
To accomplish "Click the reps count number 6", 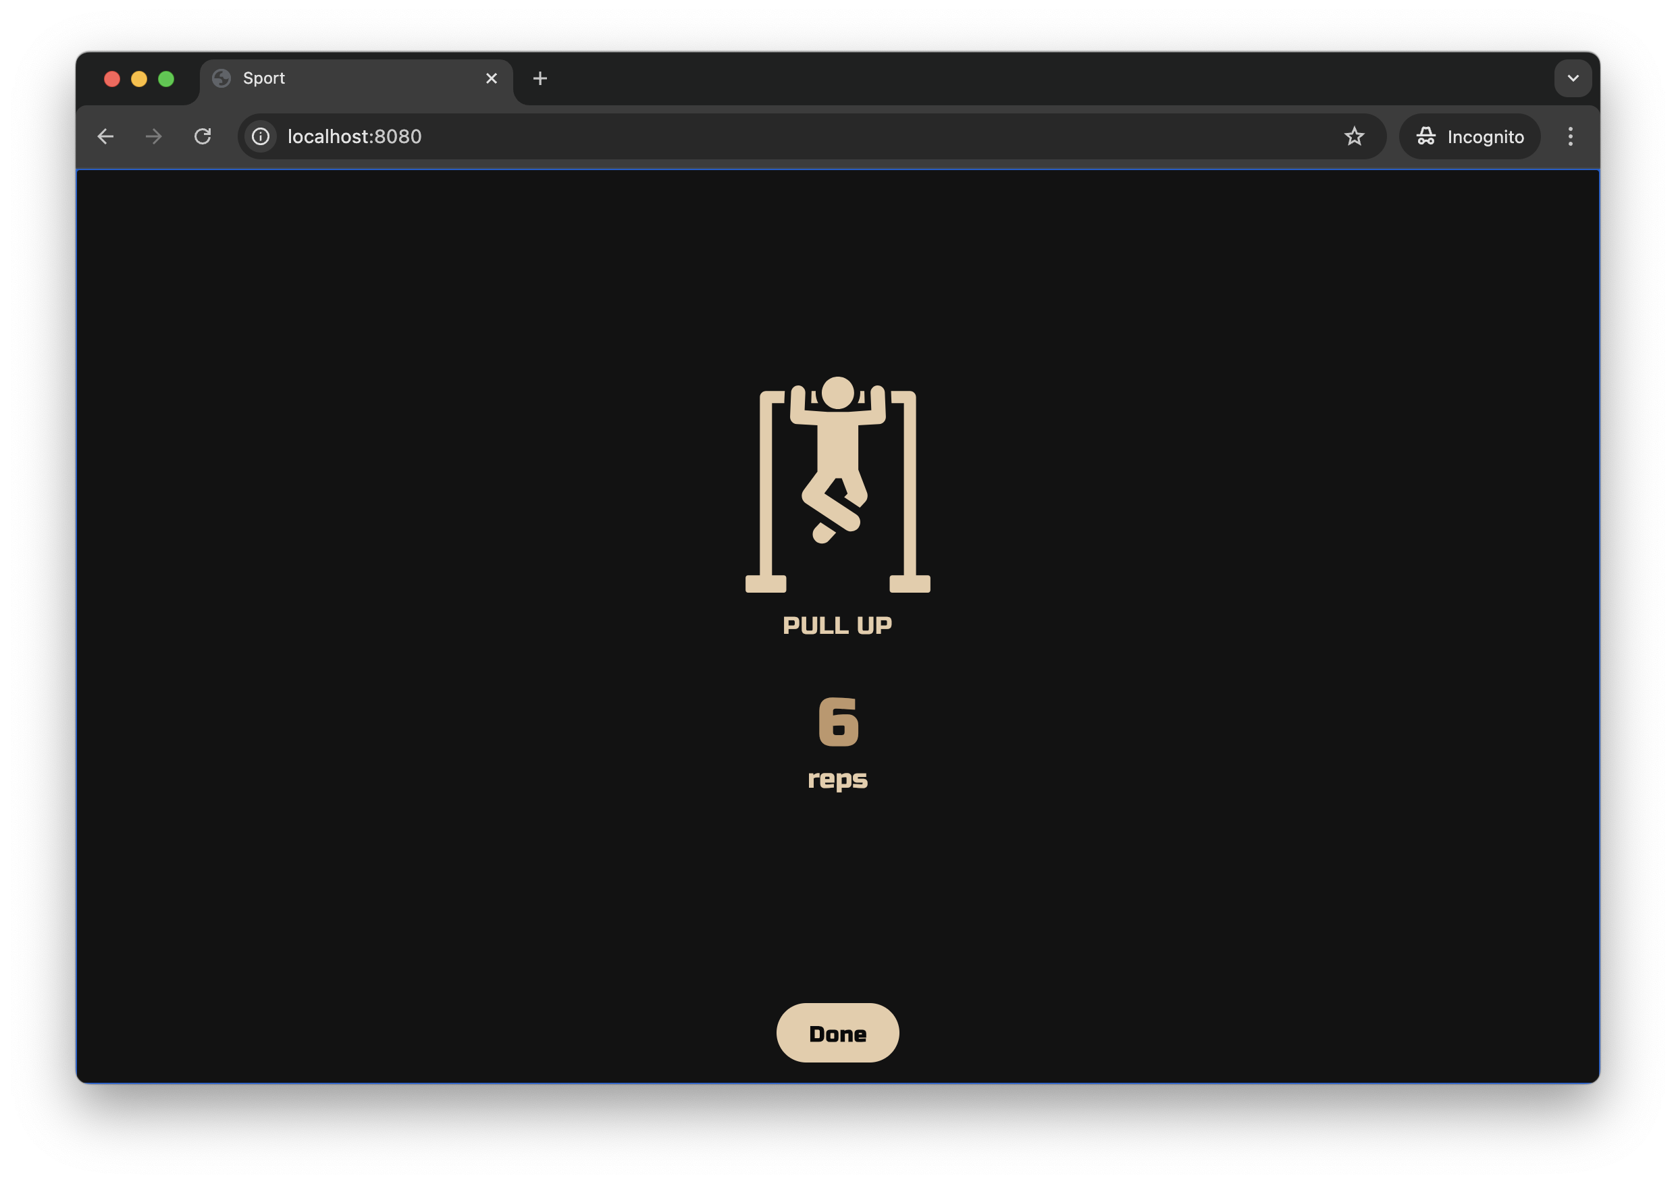I will pyautogui.click(x=837, y=722).
